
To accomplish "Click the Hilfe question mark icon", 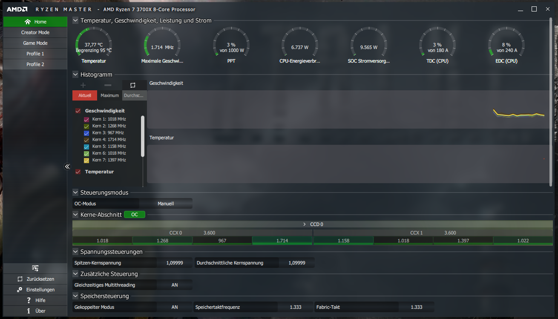I will (29, 300).
